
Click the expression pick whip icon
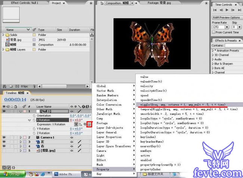point(85,124)
